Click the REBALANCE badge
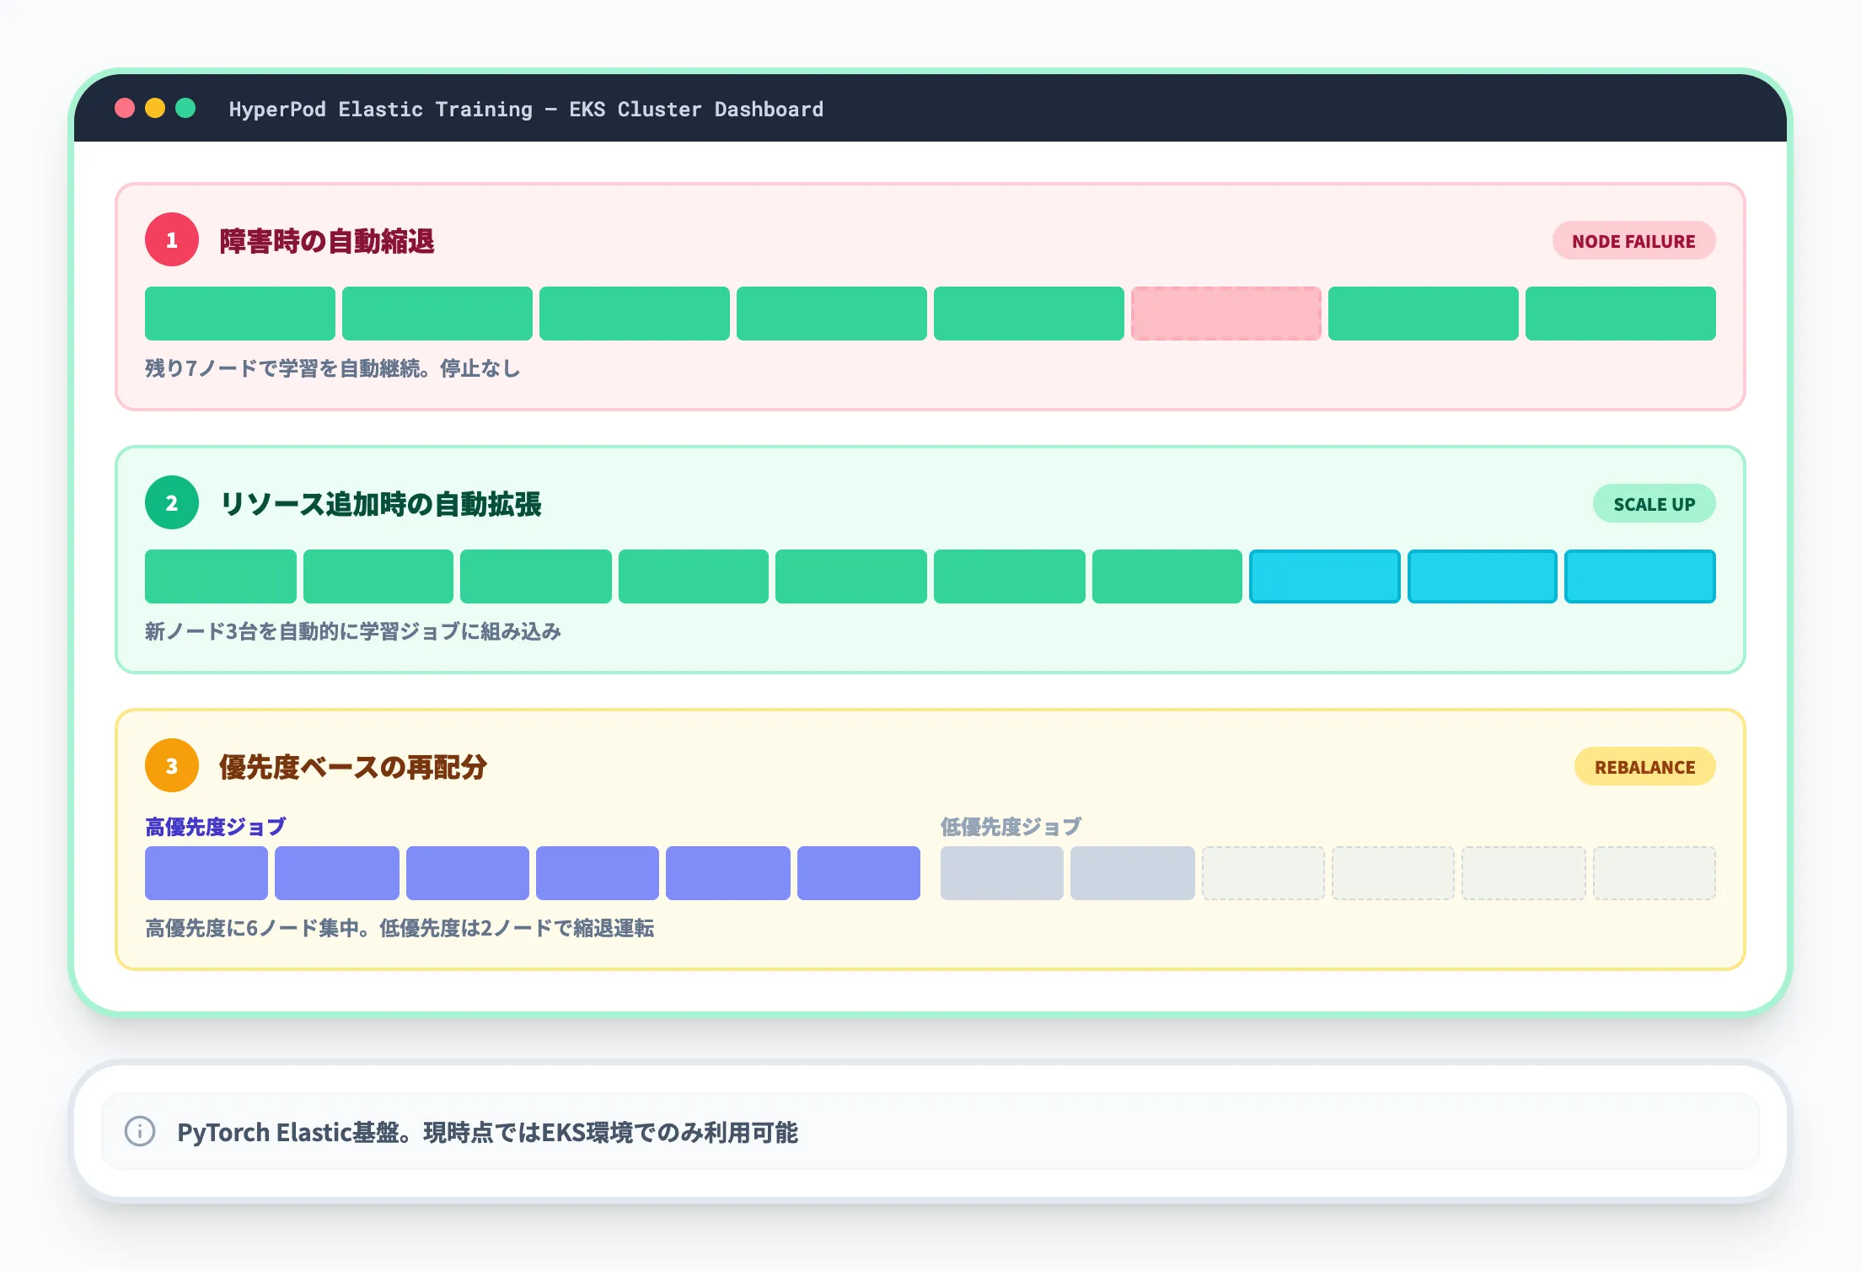The height and width of the screenshot is (1271, 1861). (1644, 767)
